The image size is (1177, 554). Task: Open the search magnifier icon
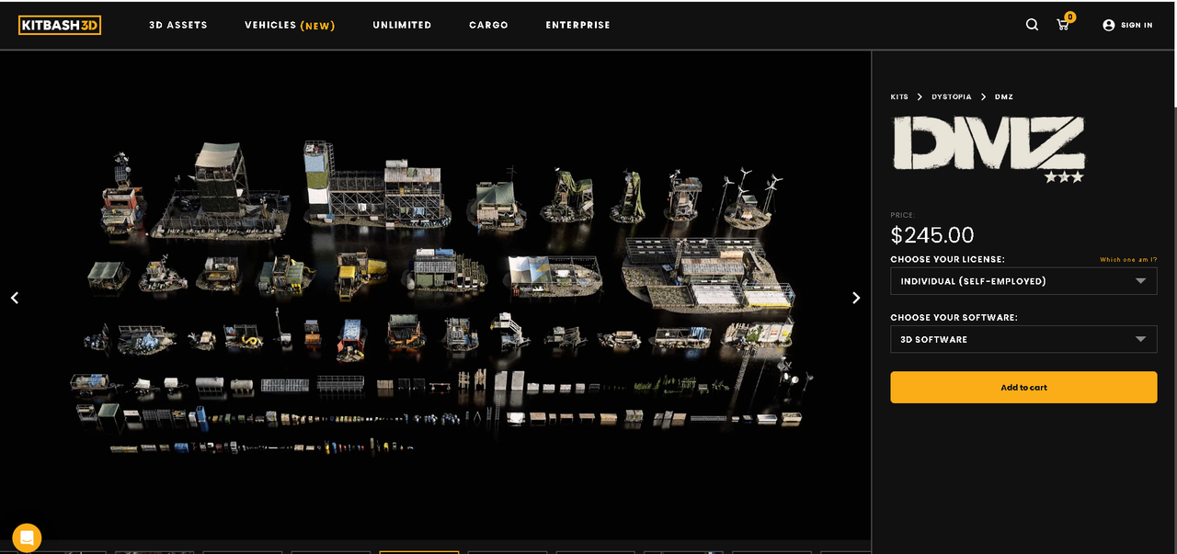click(x=1032, y=25)
